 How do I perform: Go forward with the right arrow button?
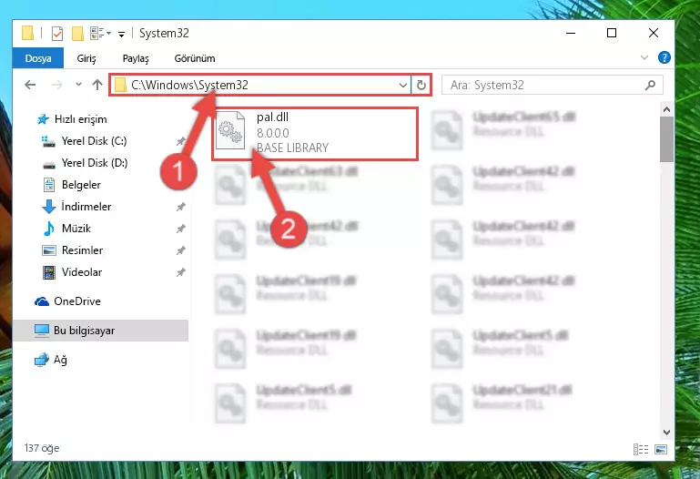click(56, 85)
